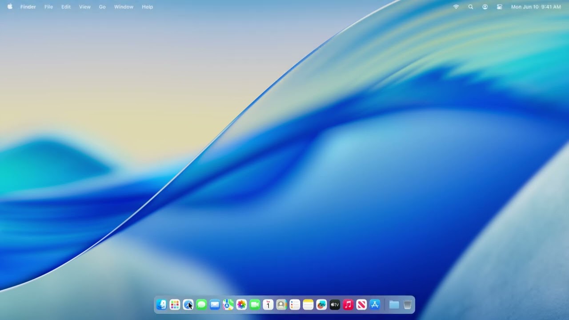Image resolution: width=569 pixels, height=320 pixels.
Task: Open the Calendar app in Dock
Action: (x=268, y=304)
